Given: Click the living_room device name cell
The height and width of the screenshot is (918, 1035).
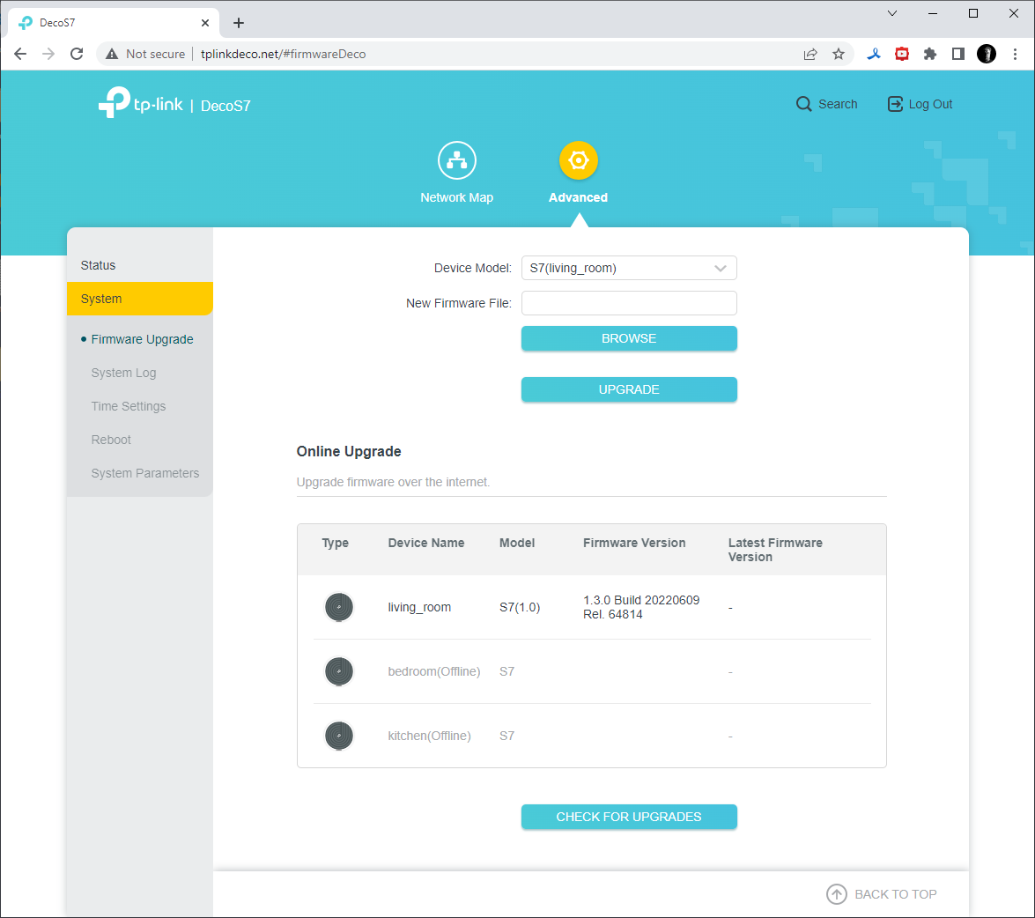Looking at the screenshot, I should (419, 607).
